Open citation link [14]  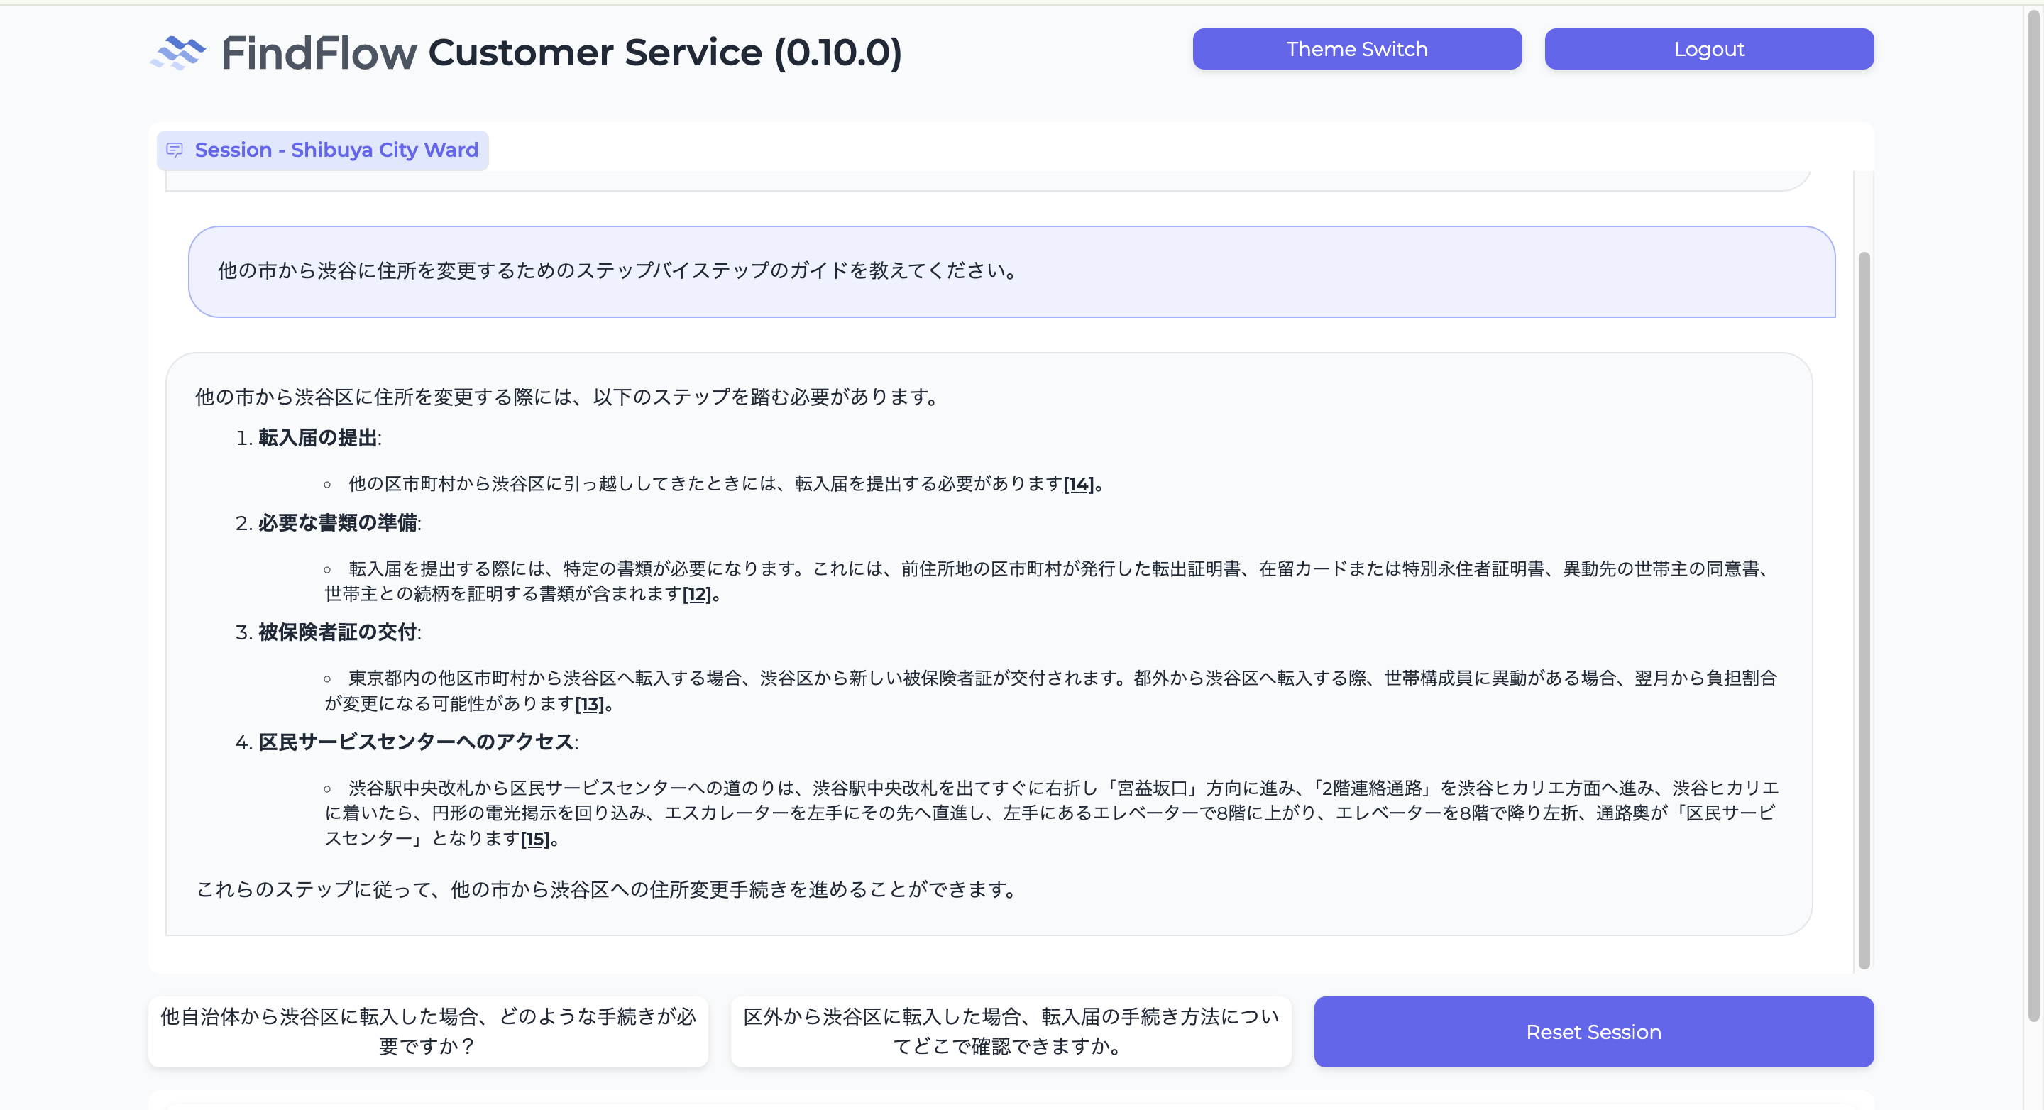(1078, 484)
